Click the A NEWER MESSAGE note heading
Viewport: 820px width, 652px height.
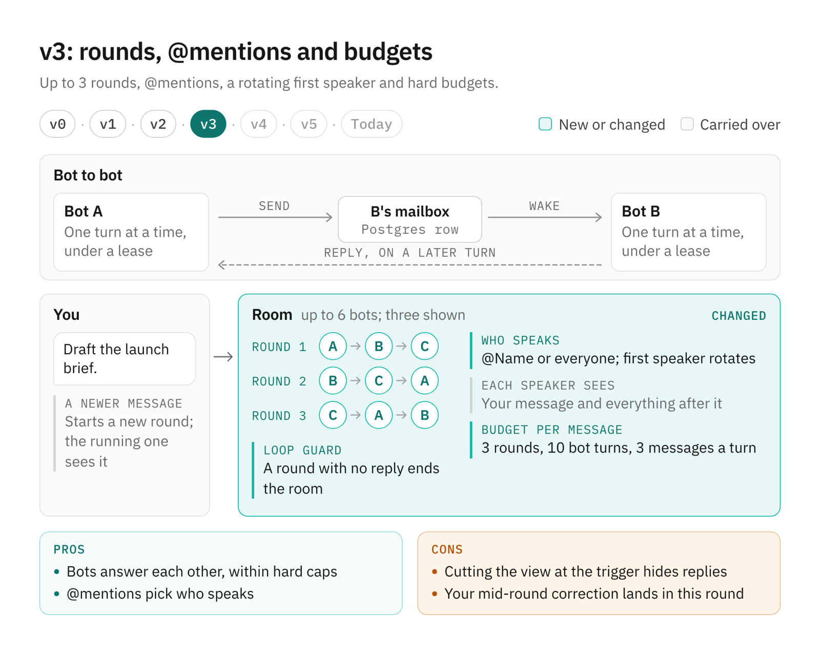coord(124,403)
